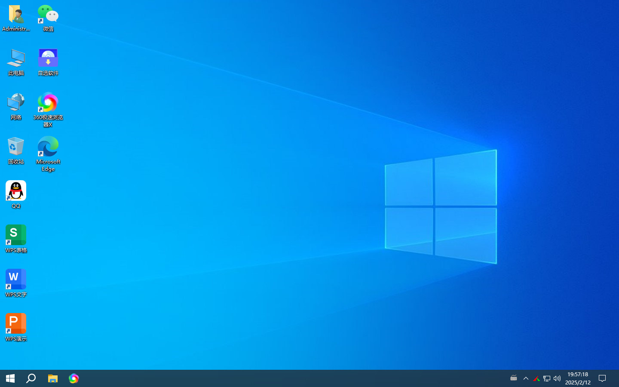Click Show desktop strip at taskbar edge

617,378
